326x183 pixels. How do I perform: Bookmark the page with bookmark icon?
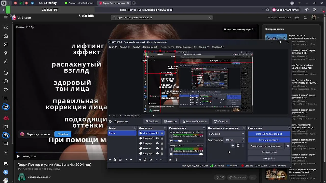(x=268, y=10)
